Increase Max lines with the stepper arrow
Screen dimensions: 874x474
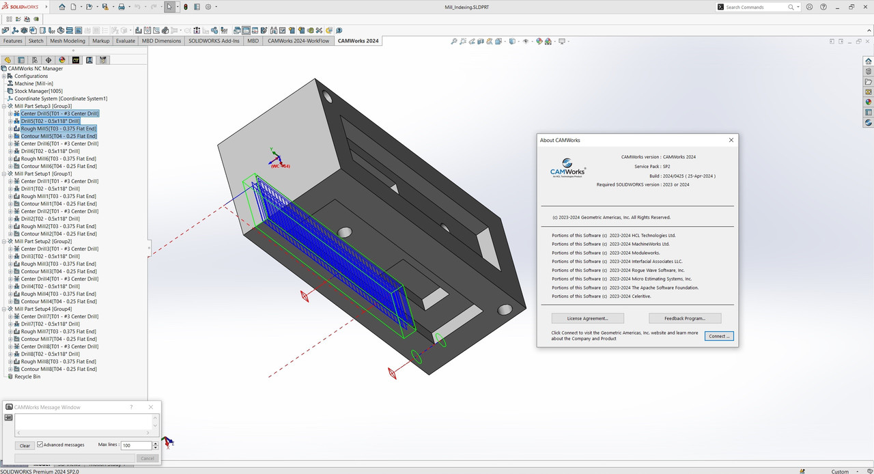(156, 443)
